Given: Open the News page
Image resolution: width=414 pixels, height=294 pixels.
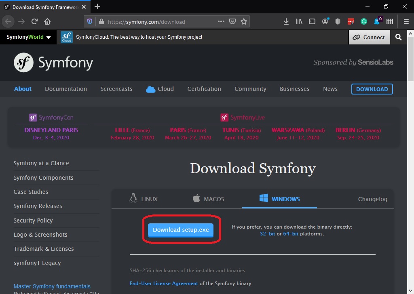Looking at the screenshot, I should point(330,89).
